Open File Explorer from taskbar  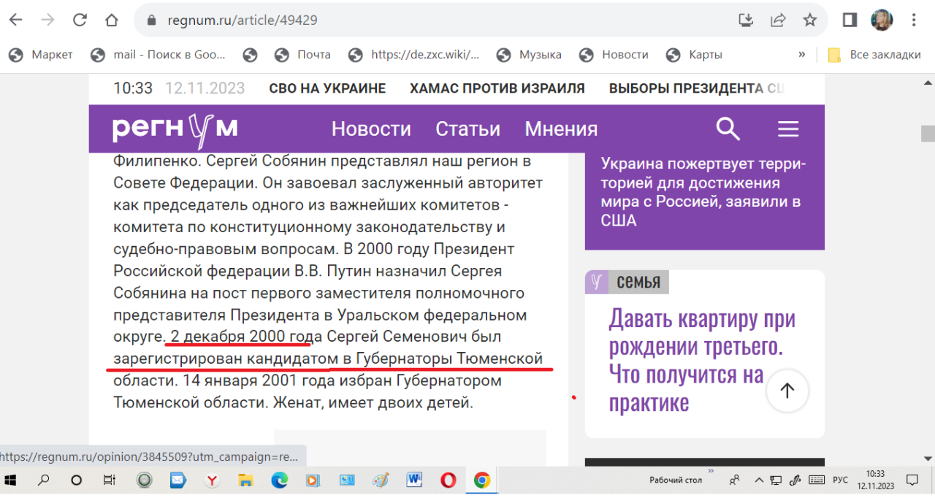246,480
